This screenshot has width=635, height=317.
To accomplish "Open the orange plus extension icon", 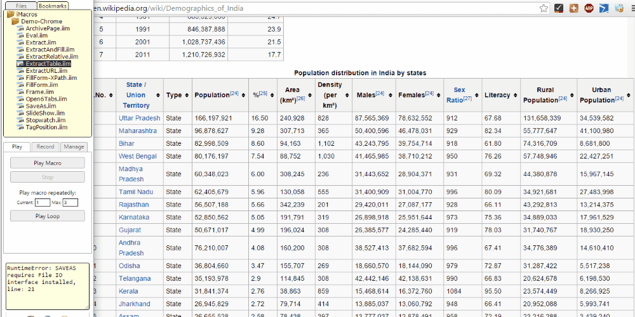I will 573,8.
